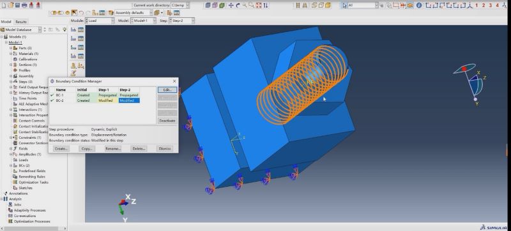Click the Auto-Fit View icon
This screenshot has width=511, height=231.
(x=259, y=5)
